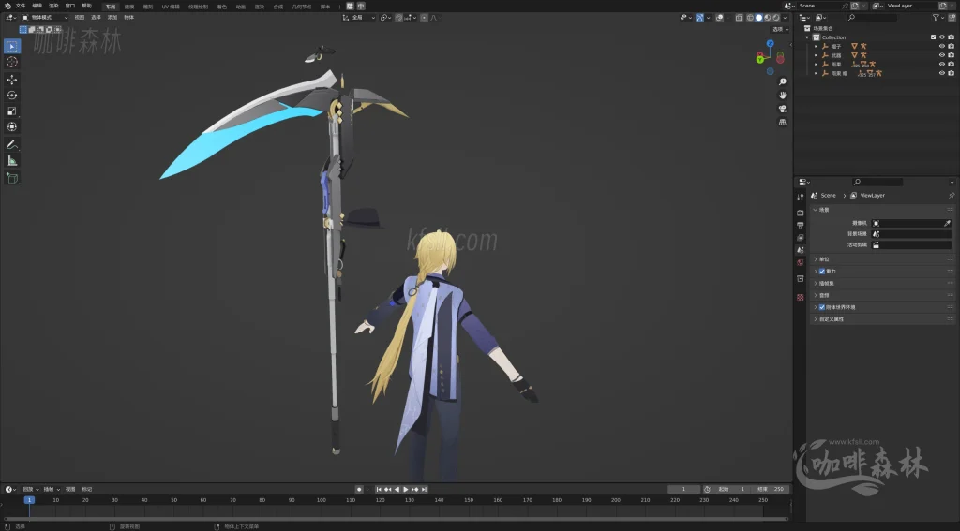Switch orthographic/perspective grid icon
Image resolution: width=960 pixels, height=531 pixels.
[x=783, y=122]
